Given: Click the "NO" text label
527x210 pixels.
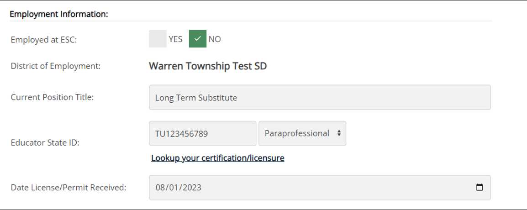Looking at the screenshot, I should click(x=215, y=39).
